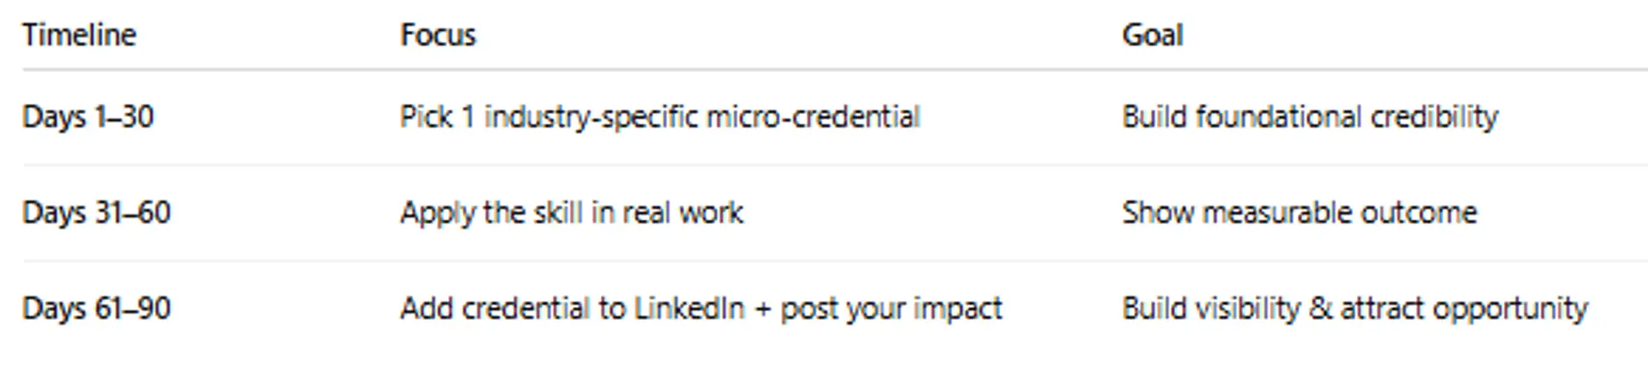This screenshot has width=1648, height=372.
Task: Click the words 'post your impact'
Action: [890, 309]
